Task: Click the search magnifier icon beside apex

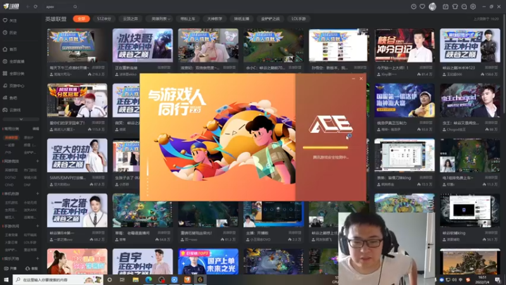Action: click(x=75, y=6)
